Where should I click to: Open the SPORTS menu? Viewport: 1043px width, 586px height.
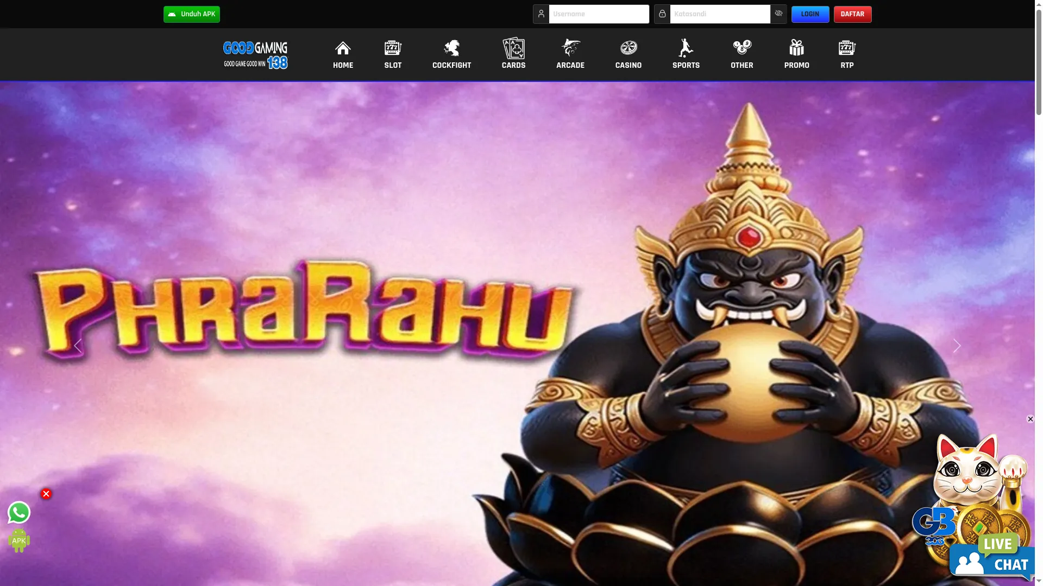pyautogui.click(x=686, y=54)
